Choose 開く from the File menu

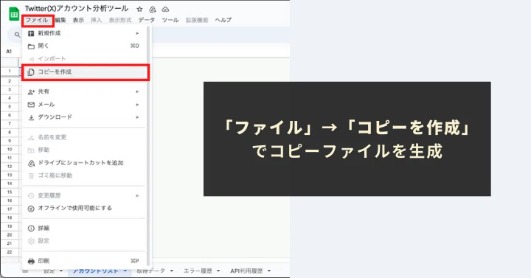point(83,46)
